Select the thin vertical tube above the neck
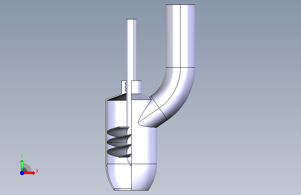Image resolution: width=301 pixels, height=195 pixels. tap(131, 50)
